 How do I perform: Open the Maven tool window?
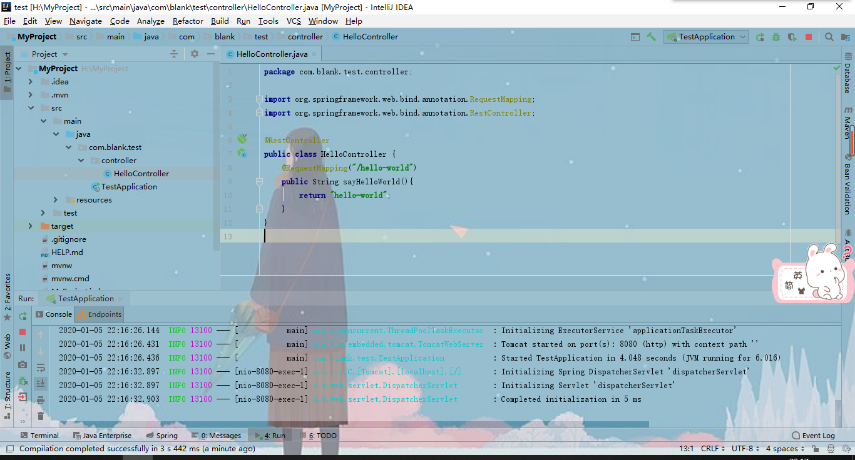[x=847, y=124]
